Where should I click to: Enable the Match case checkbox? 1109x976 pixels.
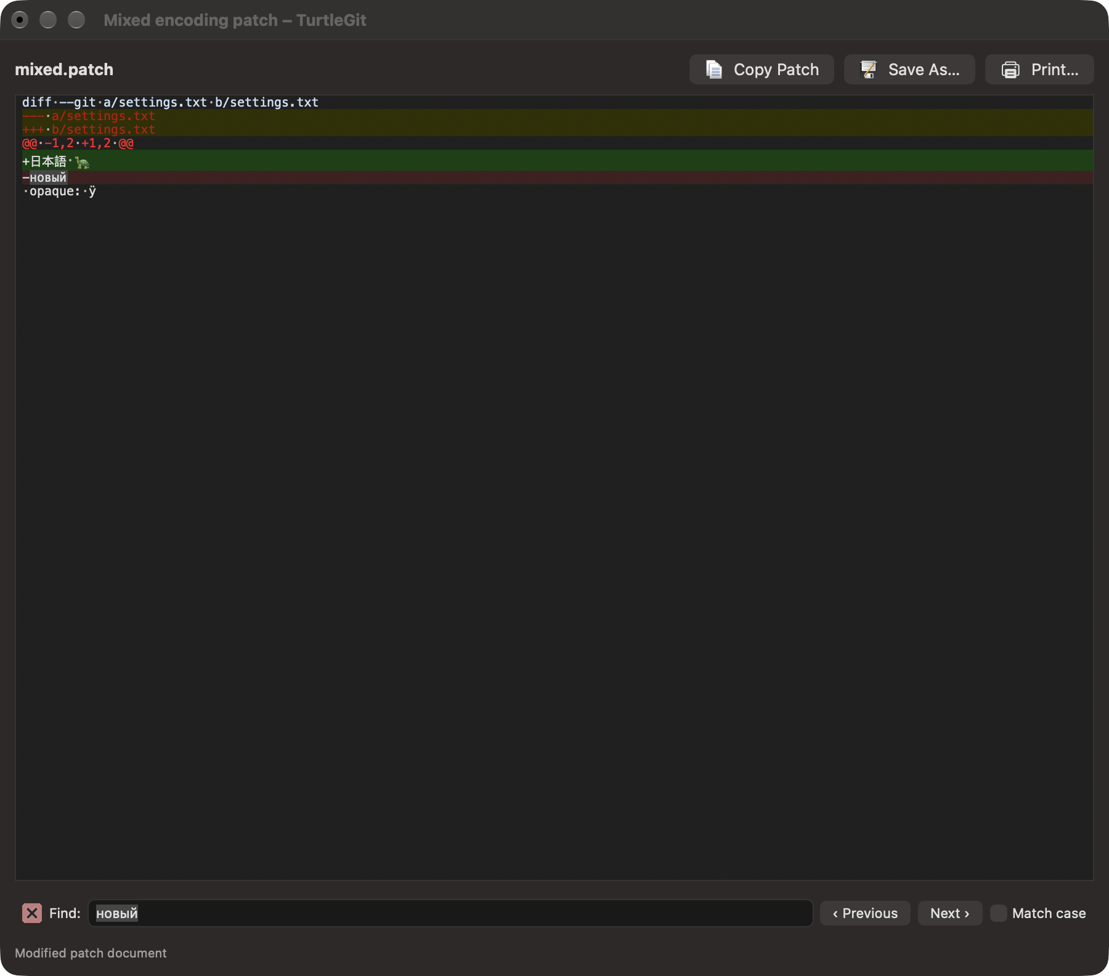pyautogui.click(x=998, y=913)
